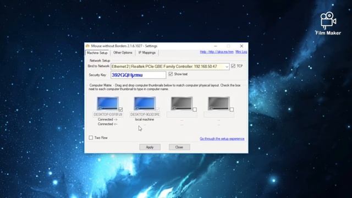Select the local machine computer thumbnail
Screen dimensions: 352x198
(145, 103)
